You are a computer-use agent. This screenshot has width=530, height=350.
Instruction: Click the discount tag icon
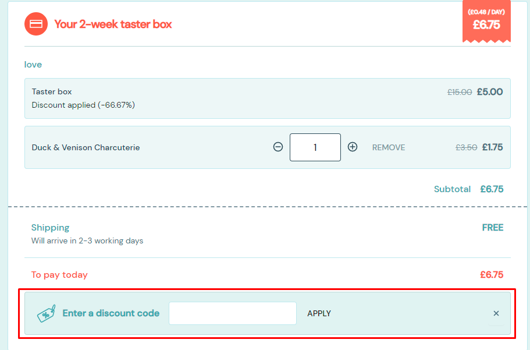[47, 313]
